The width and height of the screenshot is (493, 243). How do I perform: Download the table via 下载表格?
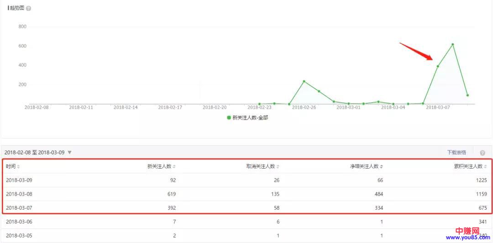point(456,152)
